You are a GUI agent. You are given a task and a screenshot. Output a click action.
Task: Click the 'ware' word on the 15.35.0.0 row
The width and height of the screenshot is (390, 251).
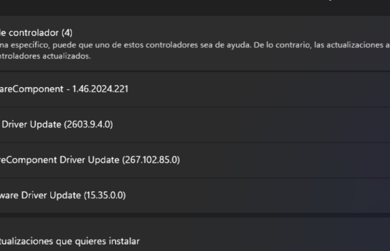[9, 196]
